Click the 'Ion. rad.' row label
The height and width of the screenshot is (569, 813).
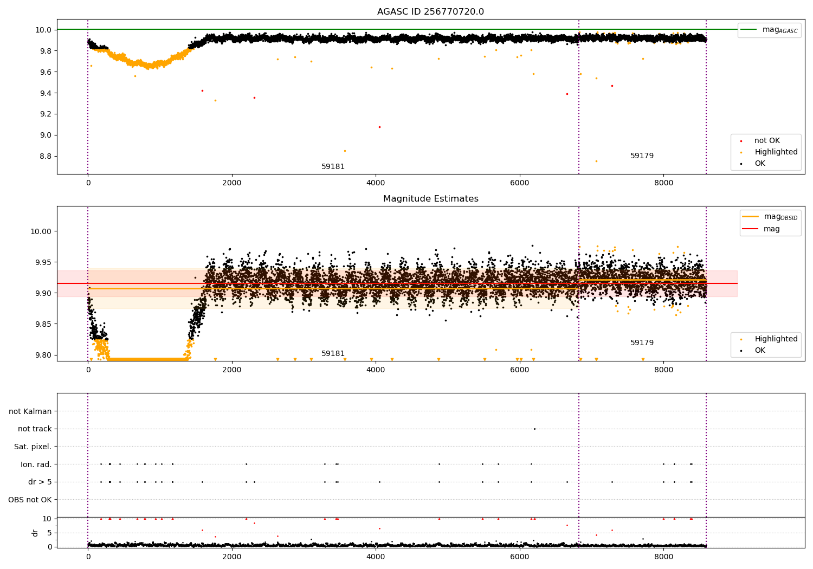tap(36, 464)
